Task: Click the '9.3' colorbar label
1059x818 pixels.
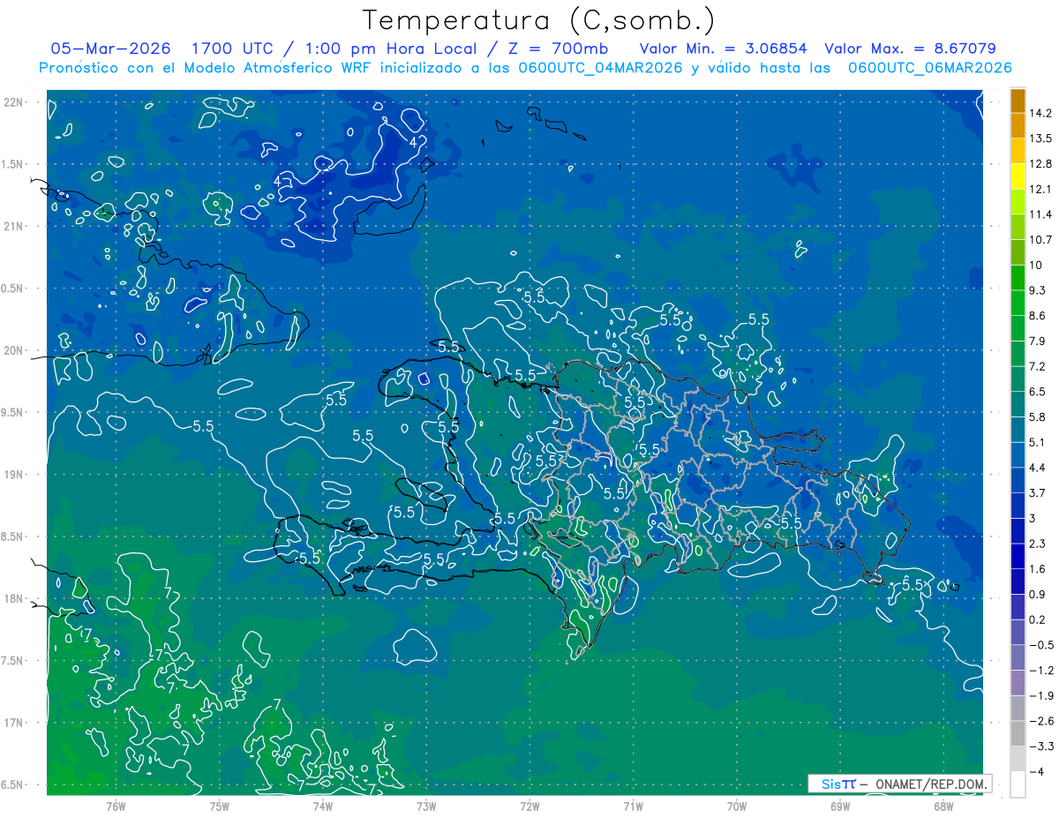Action: pos(1037,290)
